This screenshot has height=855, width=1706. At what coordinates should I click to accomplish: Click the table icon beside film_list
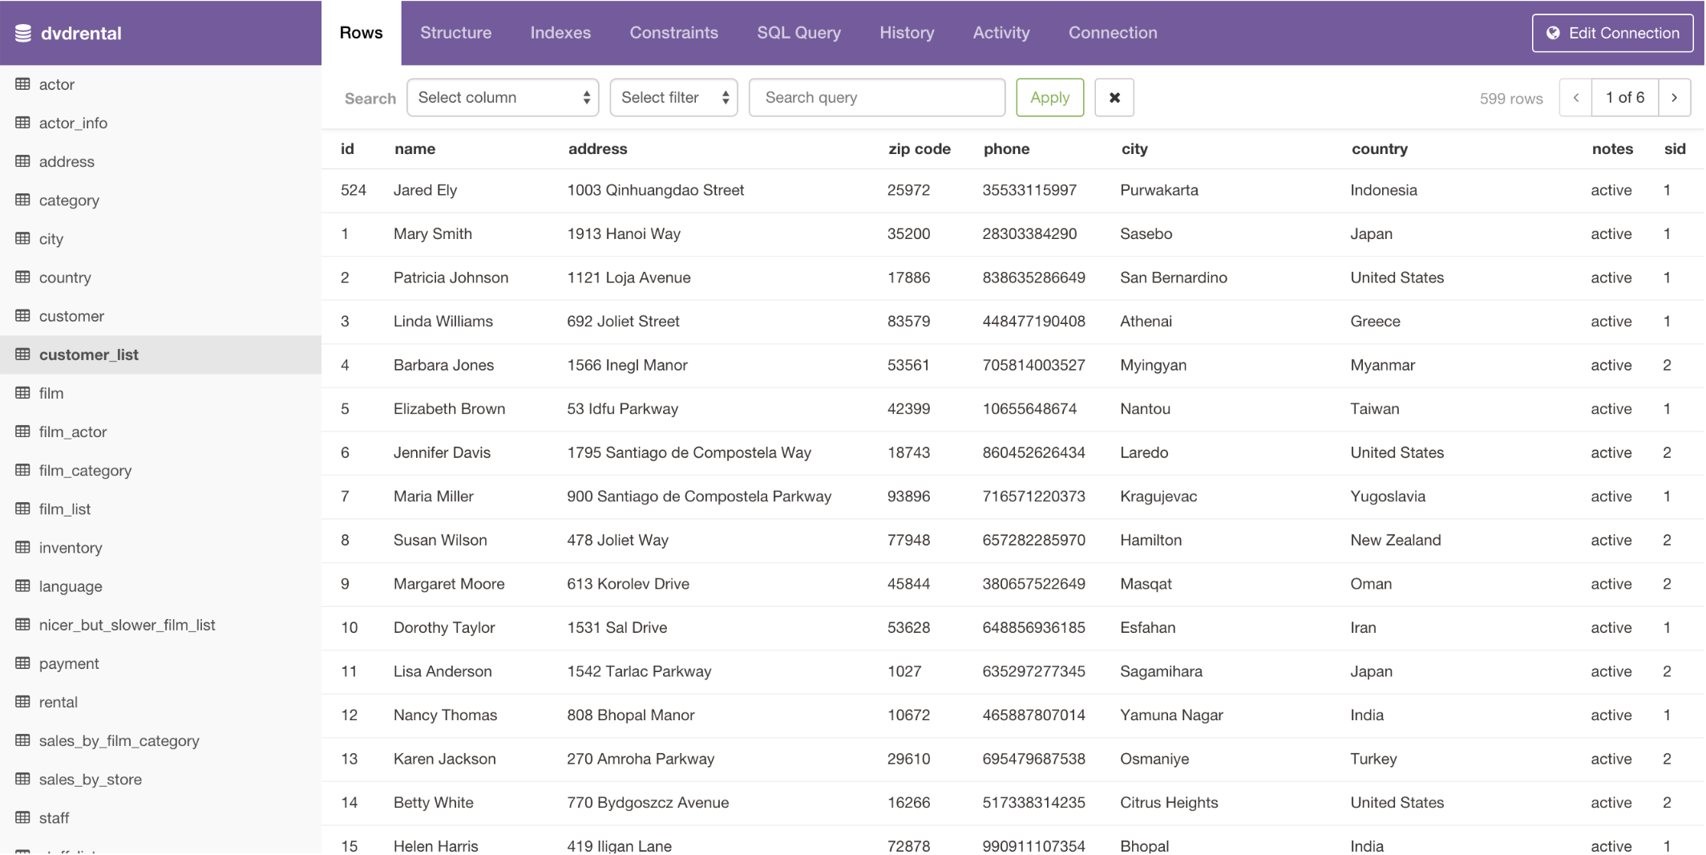coord(22,509)
